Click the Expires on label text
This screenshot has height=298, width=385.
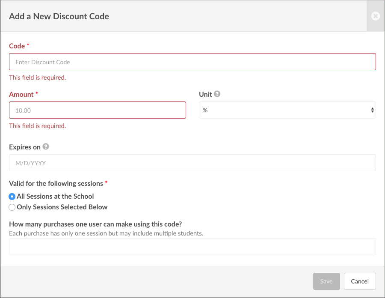(25, 147)
